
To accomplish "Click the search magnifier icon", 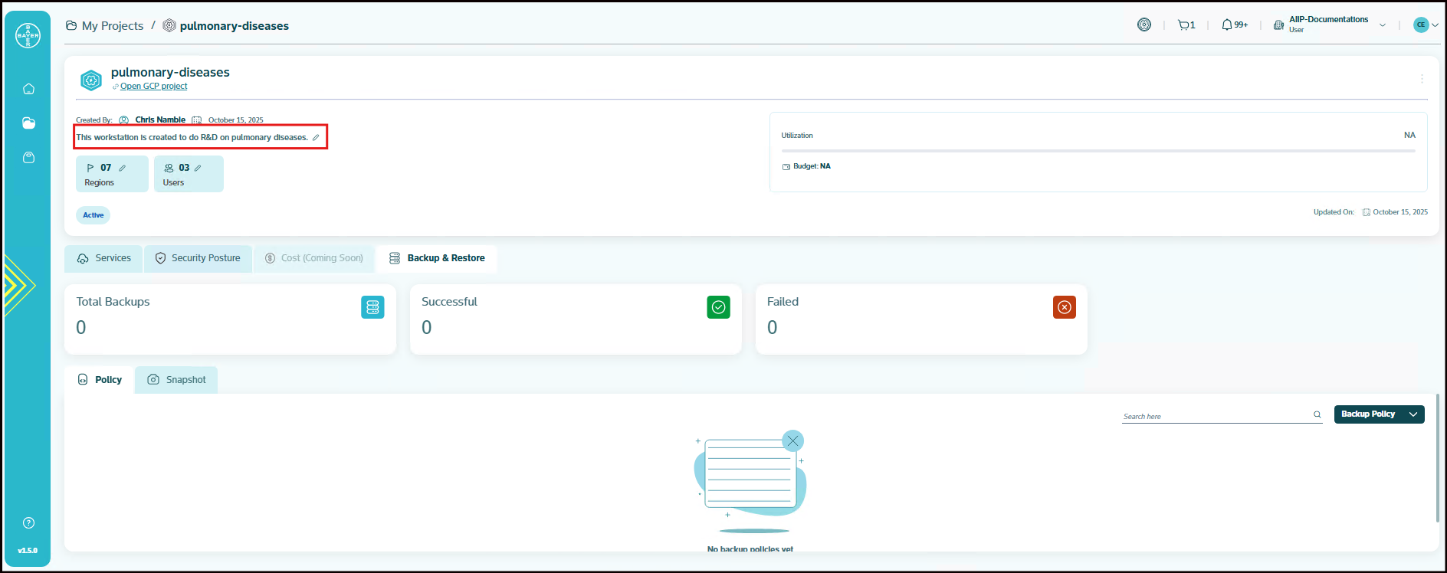I will [x=1317, y=414].
